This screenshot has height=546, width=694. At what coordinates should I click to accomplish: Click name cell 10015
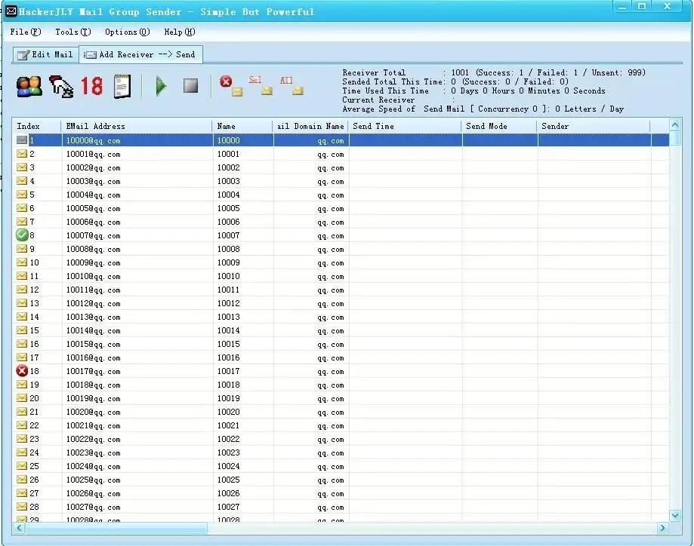coord(228,344)
